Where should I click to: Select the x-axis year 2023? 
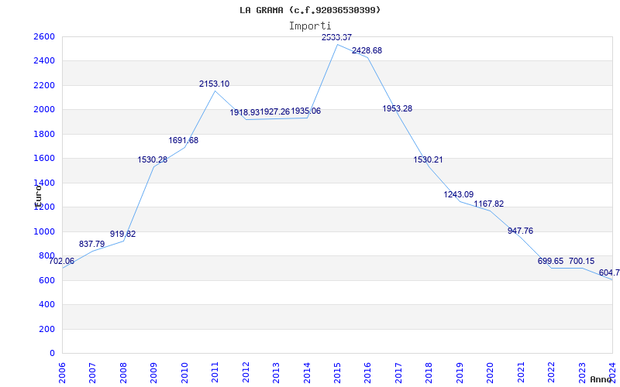pyautogui.click(x=582, y=372)
